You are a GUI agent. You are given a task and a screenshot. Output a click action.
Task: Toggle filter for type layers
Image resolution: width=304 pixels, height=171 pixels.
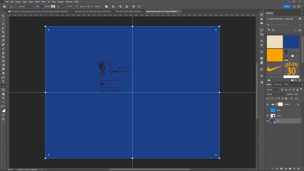point(290,90)
